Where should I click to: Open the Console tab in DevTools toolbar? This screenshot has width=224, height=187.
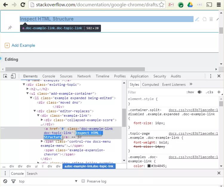click(x=49, y=76)
